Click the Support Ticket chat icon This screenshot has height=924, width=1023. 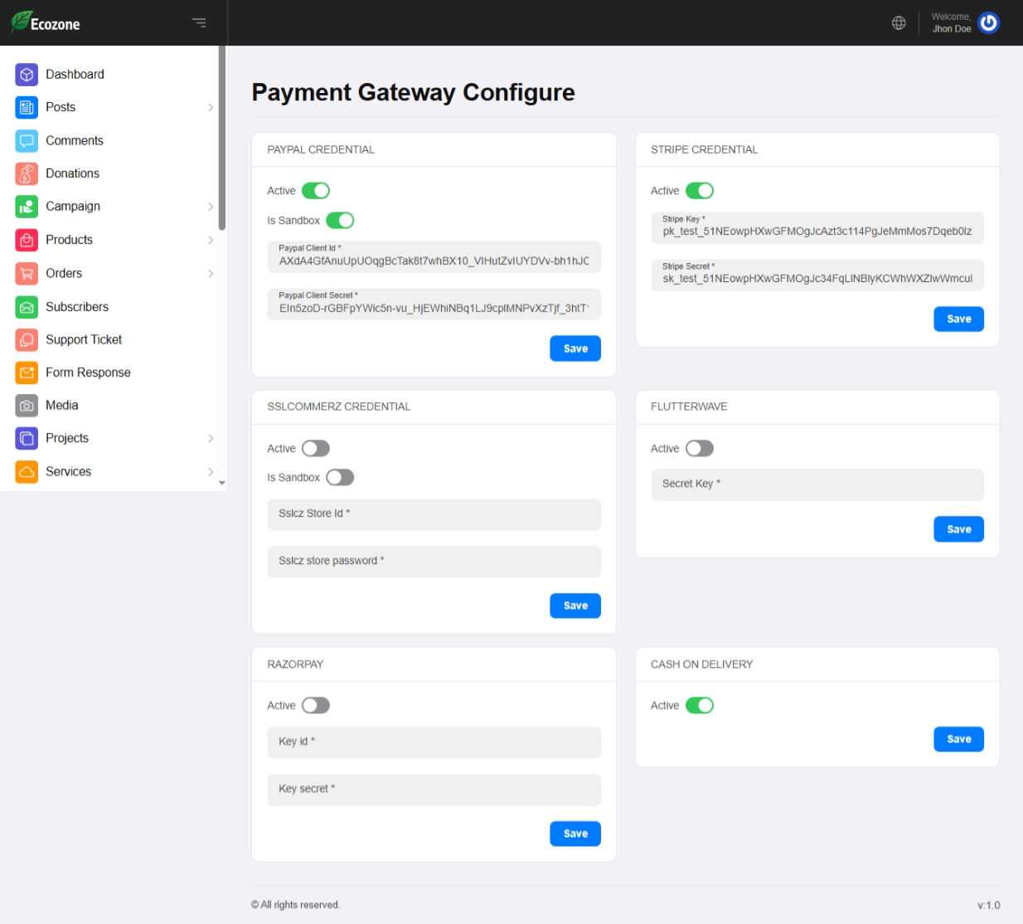(27, 340)
